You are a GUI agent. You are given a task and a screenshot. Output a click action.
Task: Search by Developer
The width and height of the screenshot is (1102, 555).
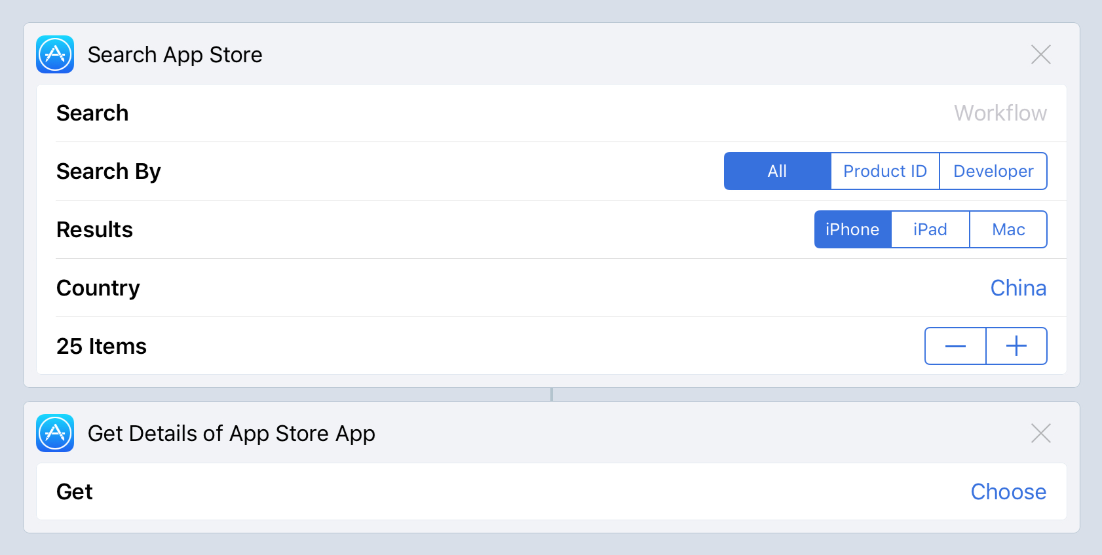coord(993,171)
